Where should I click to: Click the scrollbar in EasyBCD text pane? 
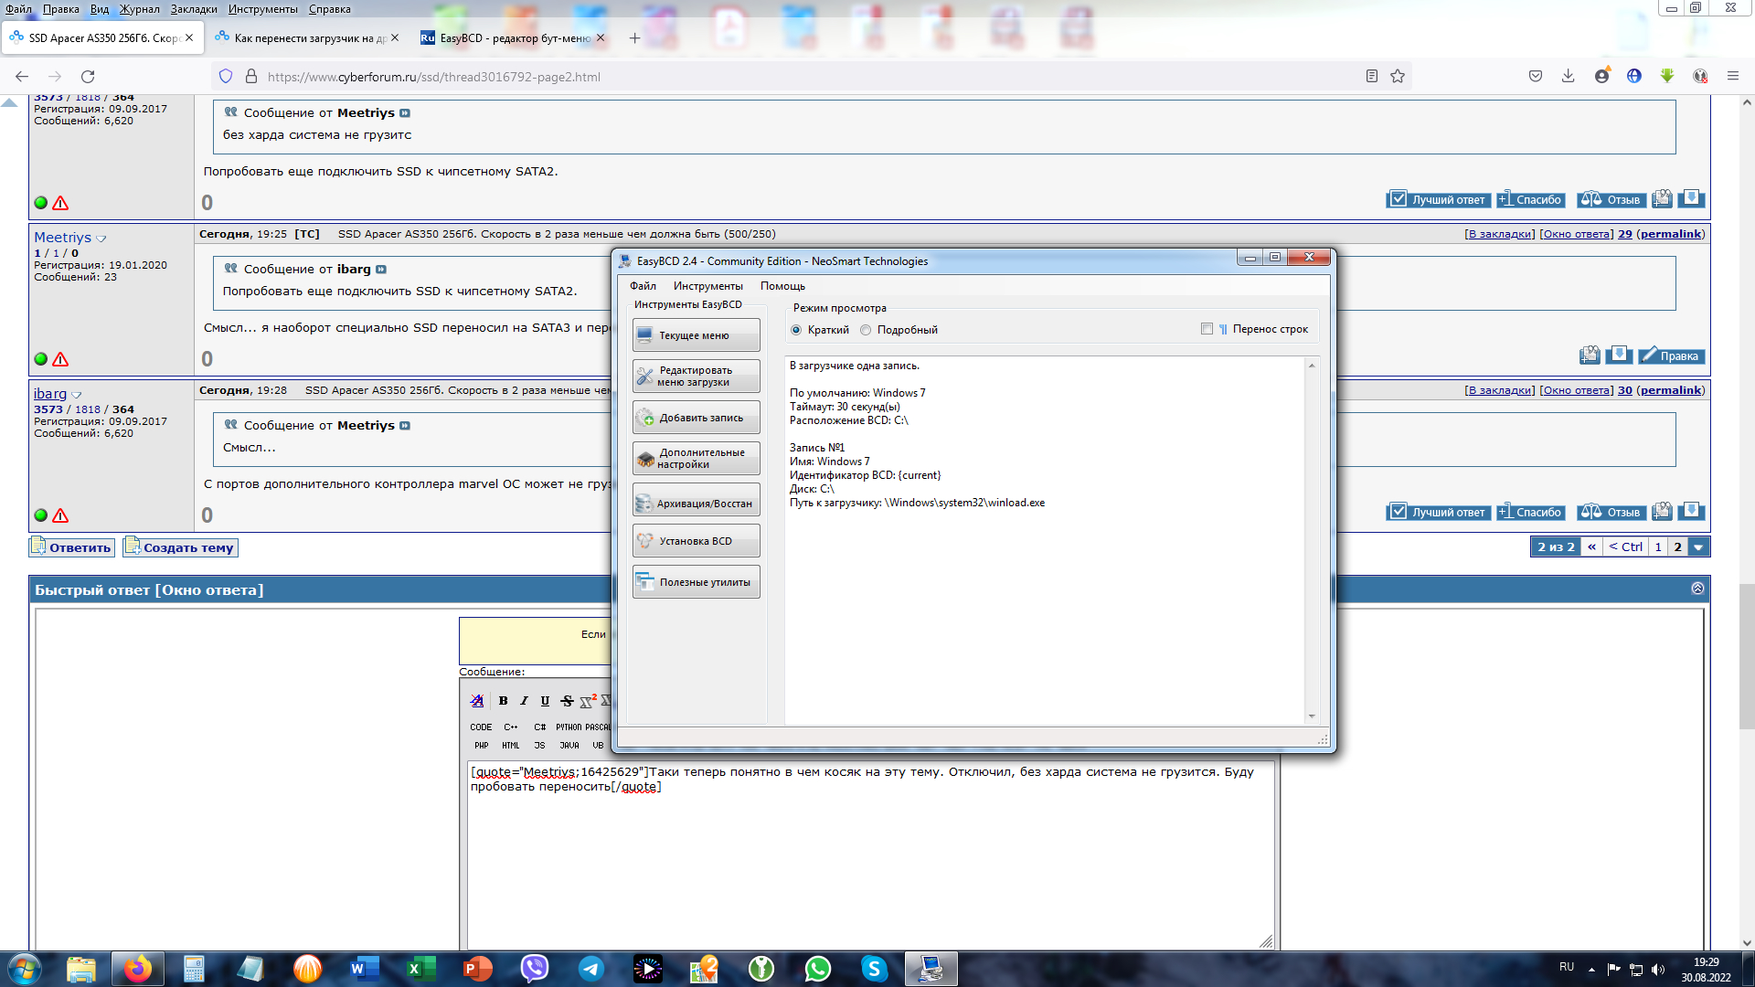[x=1312, y=539]
